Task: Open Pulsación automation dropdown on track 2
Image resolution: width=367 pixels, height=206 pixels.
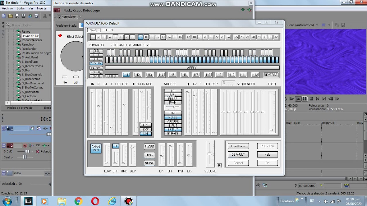Action: tap(46, 151)
